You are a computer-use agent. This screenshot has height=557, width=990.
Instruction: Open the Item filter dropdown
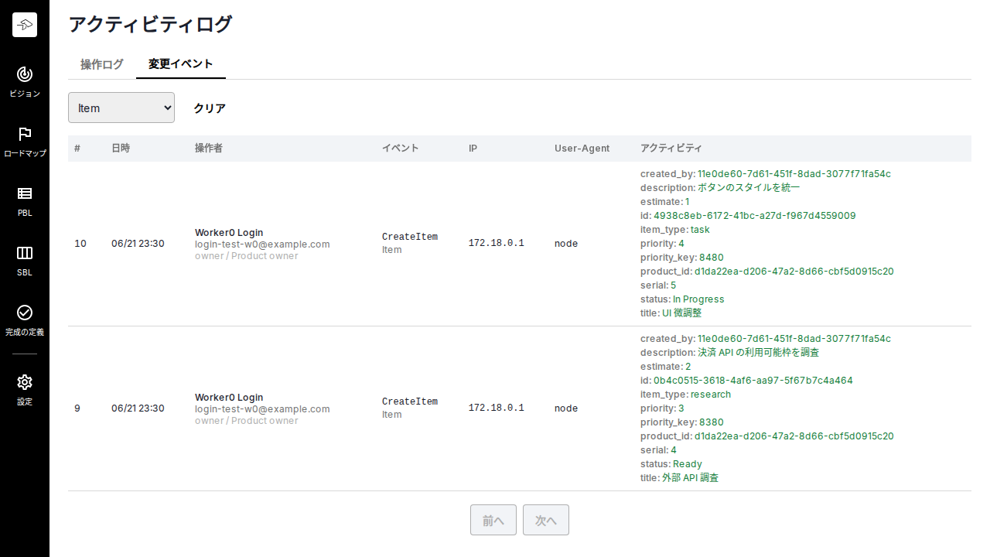point(121,108)
